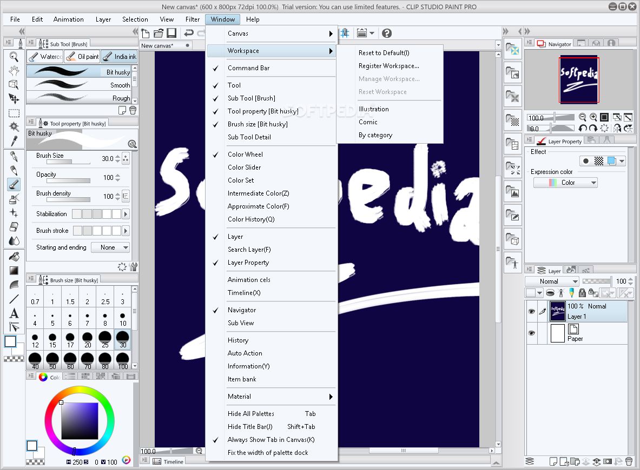Expand Stabilization options arrow

pos(126,214)
